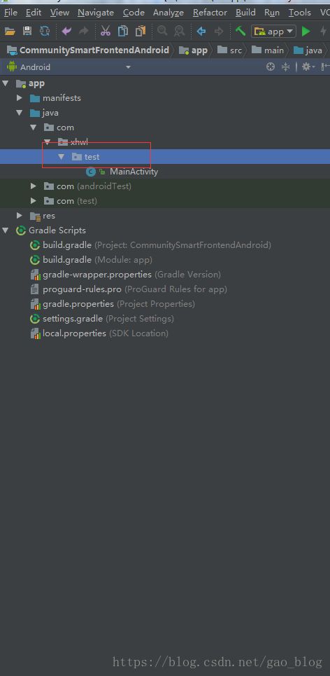Expand the res folder arrow
330x676 pixels.
point(20,215)
